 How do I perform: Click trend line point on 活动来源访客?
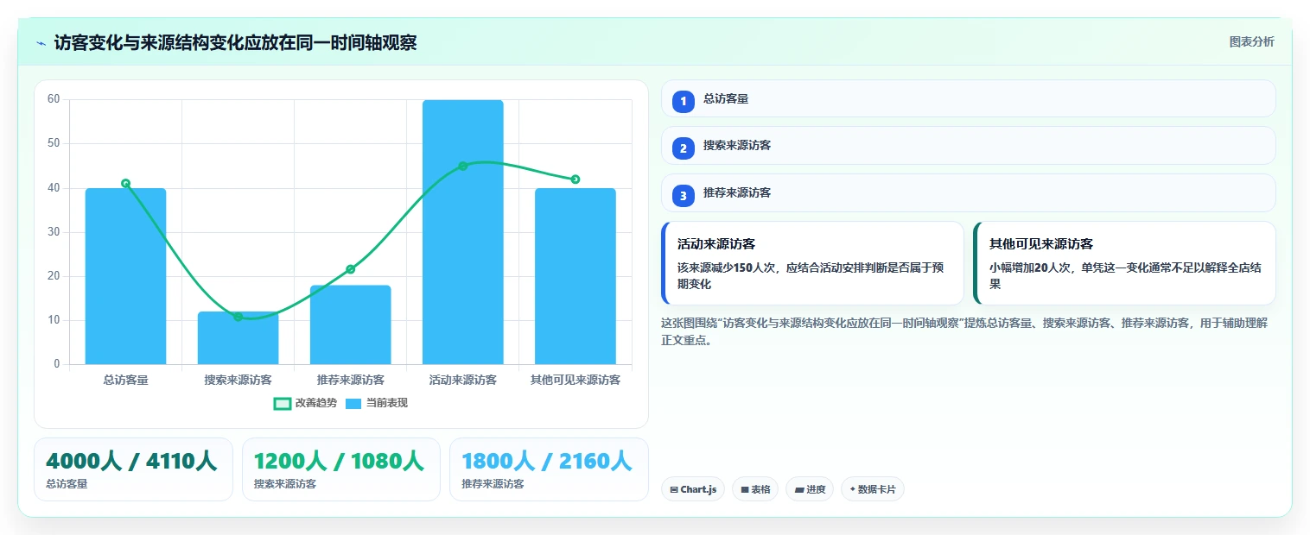point(463,166)
